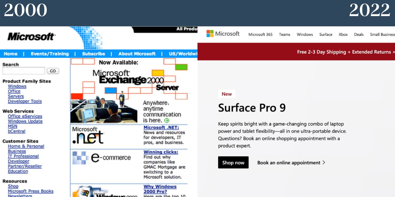This screenshot has height=197, width=395.
Task: Open the Shop link under Resources
Action: [13, 186]
